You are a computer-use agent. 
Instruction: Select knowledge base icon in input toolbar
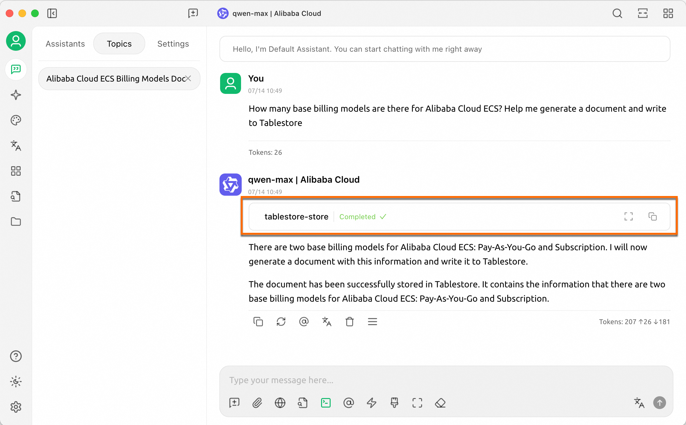click(x=303, y=403)
